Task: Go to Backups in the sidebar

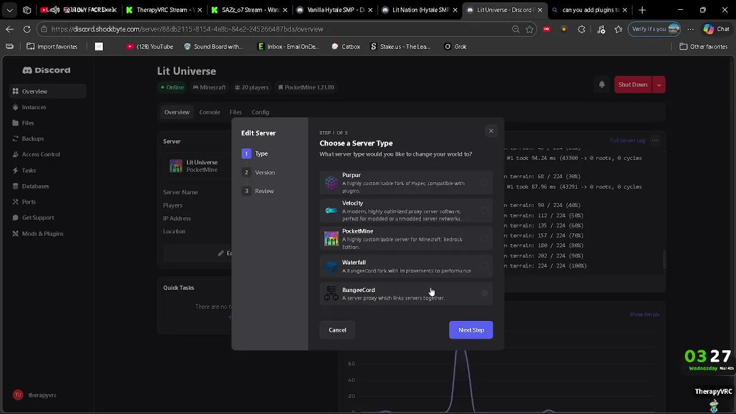Action: point(33,139)
